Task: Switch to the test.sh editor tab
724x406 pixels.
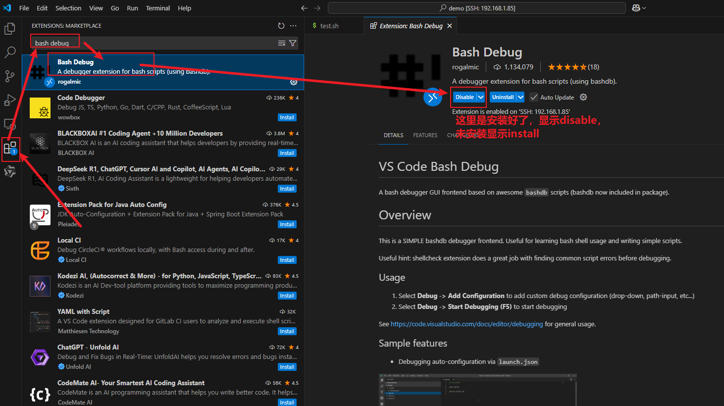Action: (x=329, y=26)
